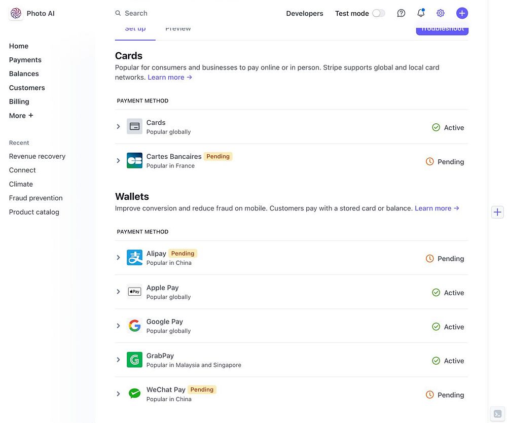Viewport: 507px width, 423px height.
Task: Open Billing in the sidebar
Action: (19, 101)
